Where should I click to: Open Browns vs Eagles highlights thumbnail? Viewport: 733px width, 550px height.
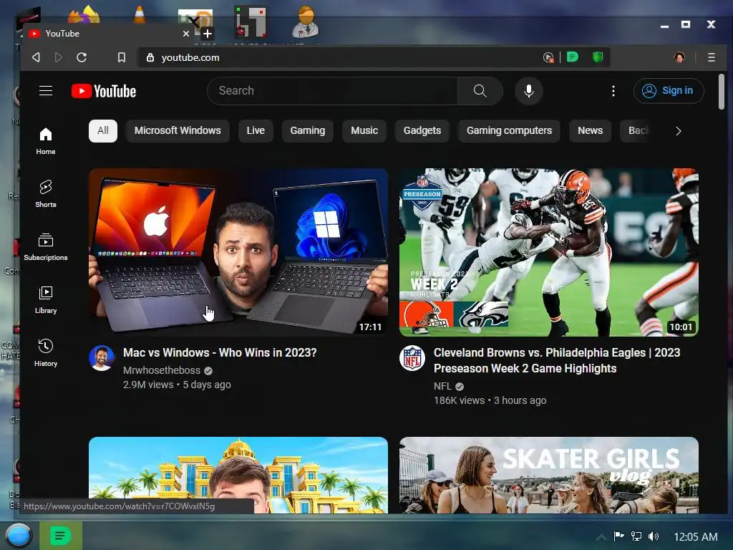click(x=549, y=252)
